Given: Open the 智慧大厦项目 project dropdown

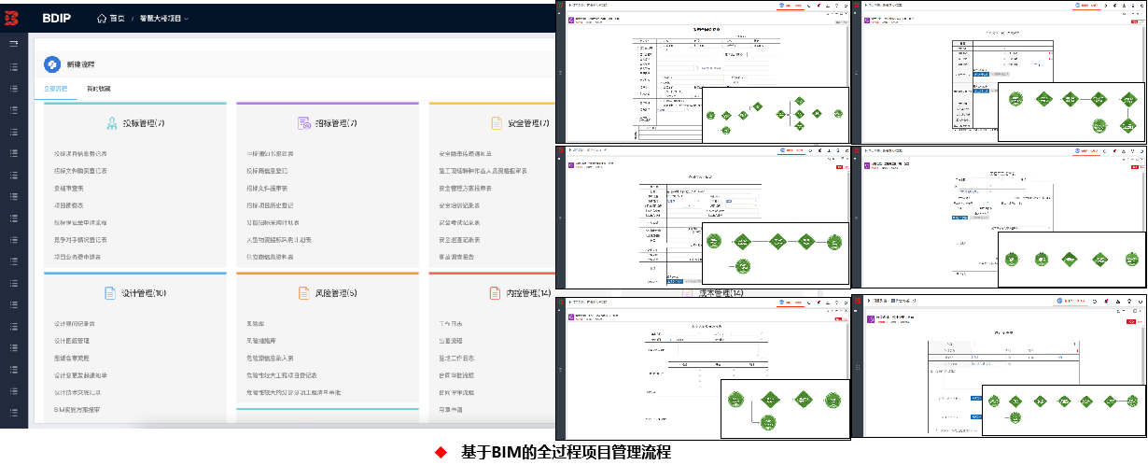Looking at the screenshot, I should [164, 19].
